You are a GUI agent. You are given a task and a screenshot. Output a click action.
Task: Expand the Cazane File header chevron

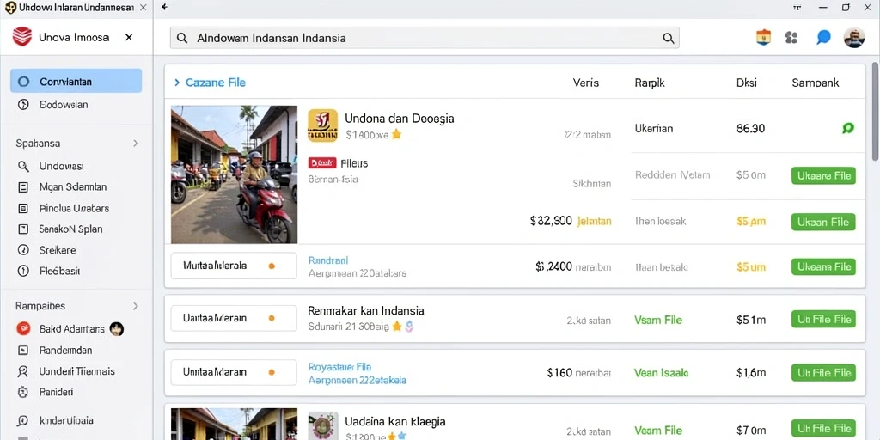pyautogui.click(x=177, y=82)
